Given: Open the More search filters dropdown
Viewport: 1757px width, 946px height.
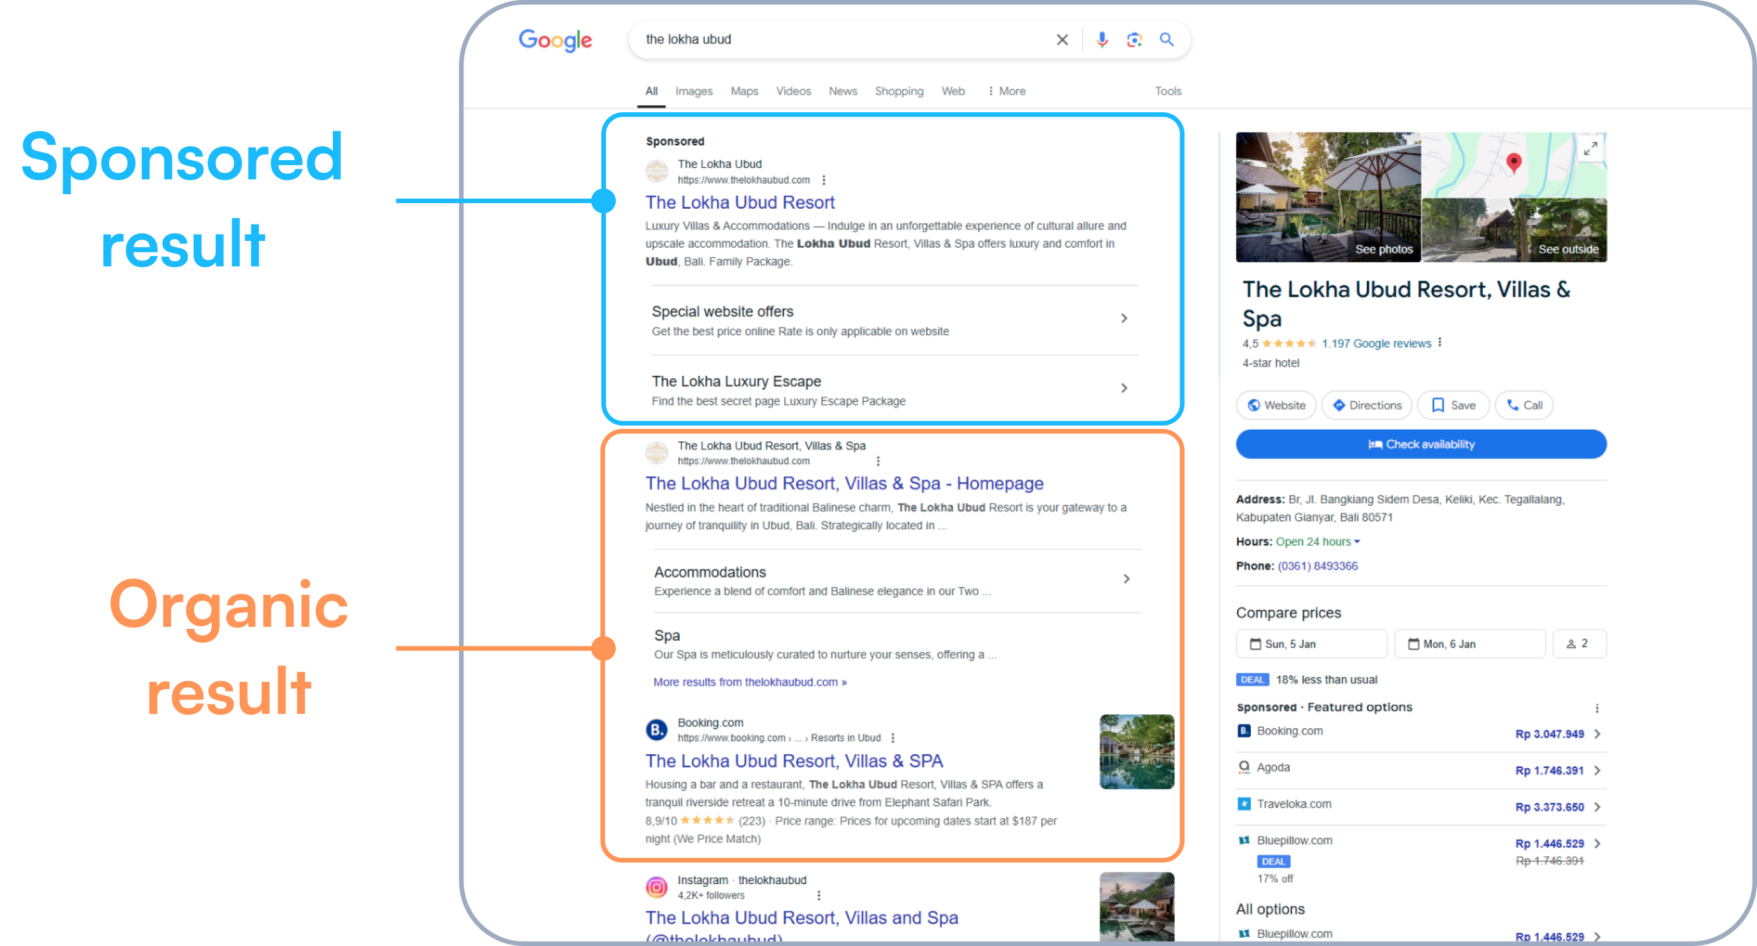Looking at the screenshot, I should pos(1007,91).
